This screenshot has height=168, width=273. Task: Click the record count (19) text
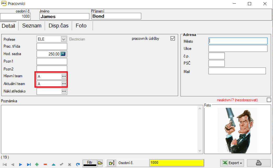click(x=5, y=157)
